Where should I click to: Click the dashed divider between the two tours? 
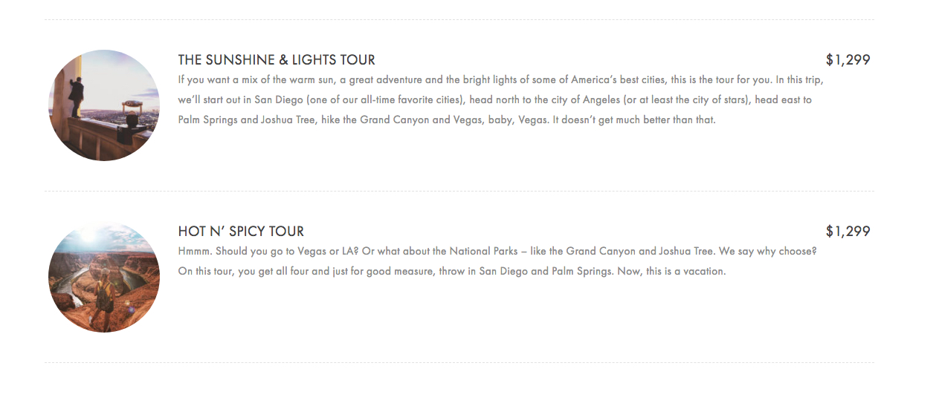[459, 192]
